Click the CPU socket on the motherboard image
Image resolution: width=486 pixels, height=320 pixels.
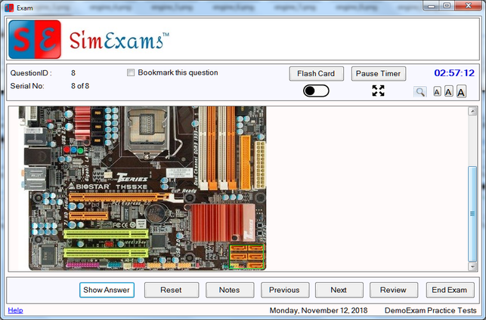[x=147, y=130]
